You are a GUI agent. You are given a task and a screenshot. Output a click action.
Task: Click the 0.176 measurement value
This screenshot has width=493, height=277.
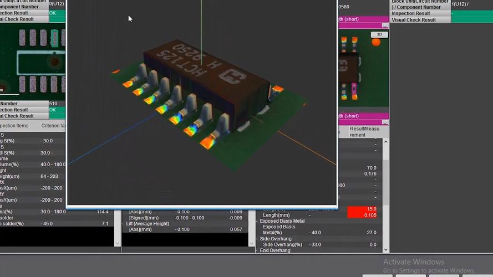click(370, 173)
